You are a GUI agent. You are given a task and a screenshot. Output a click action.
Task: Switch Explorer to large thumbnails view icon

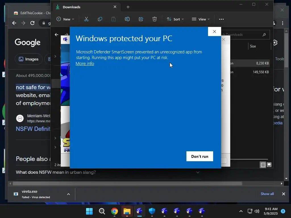pos(269,165)
